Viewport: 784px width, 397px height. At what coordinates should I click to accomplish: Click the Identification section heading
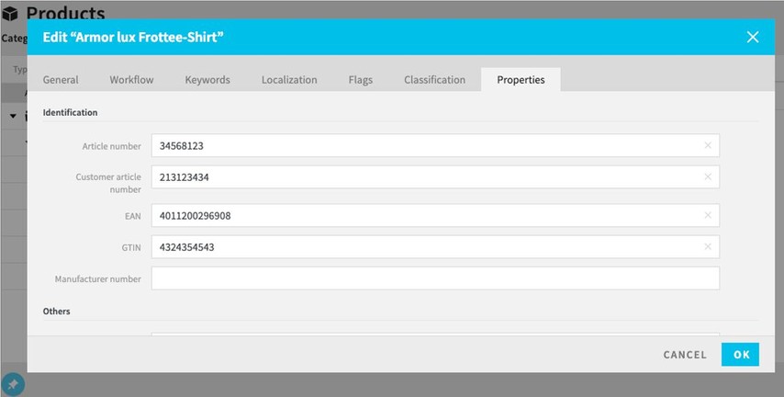pyautogui.click(x=70, y=113)
